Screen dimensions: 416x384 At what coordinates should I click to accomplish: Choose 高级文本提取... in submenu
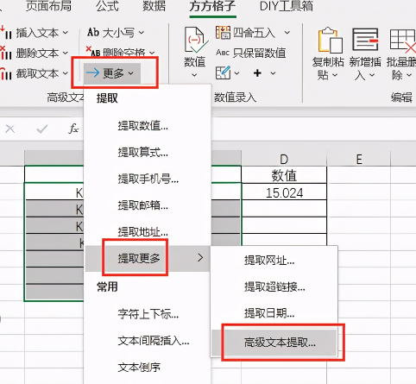pyautogui.click(x=274, y=343)
